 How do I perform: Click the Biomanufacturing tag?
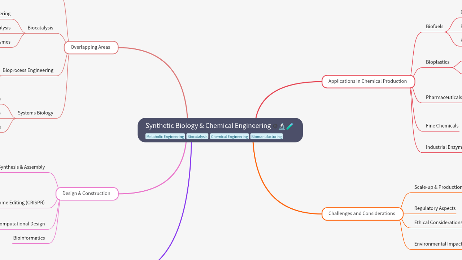266,136
